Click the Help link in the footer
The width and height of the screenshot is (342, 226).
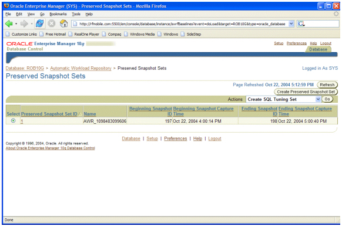[x=197, y=139]
